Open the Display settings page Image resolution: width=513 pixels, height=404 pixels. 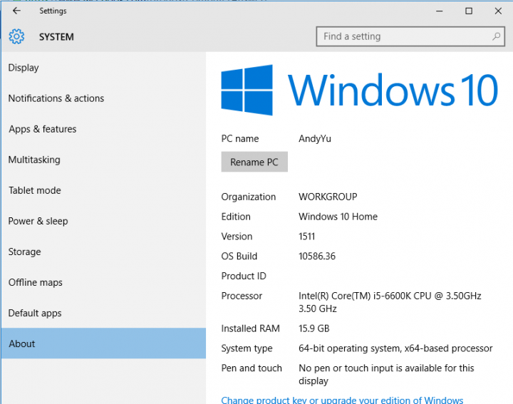point(103,68)
